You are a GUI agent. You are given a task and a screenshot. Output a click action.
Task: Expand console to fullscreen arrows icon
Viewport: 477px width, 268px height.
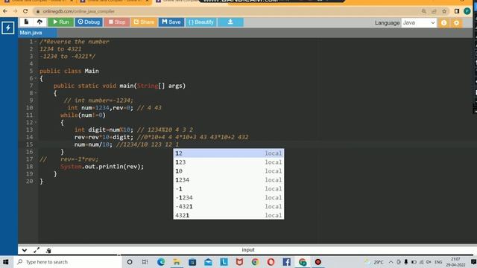pos(37,250)
